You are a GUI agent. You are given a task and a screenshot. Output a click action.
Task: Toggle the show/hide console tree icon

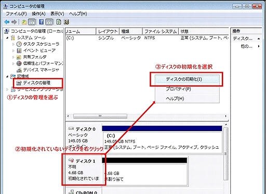click(x=32, y=22)
